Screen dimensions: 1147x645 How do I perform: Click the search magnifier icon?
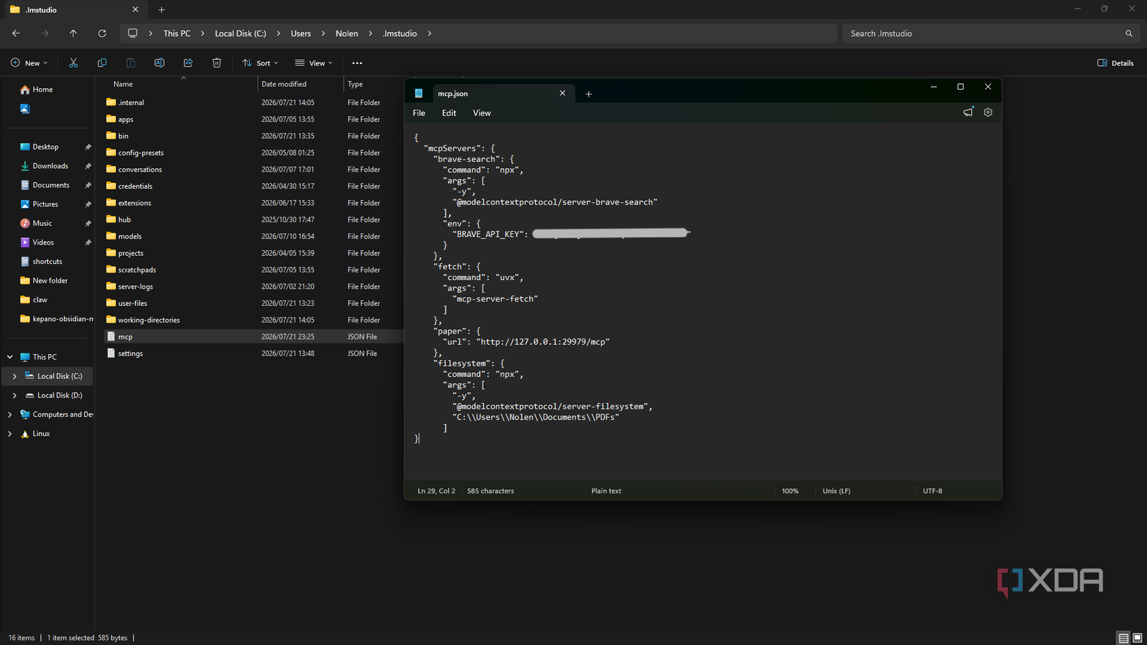pos(1129,33)
